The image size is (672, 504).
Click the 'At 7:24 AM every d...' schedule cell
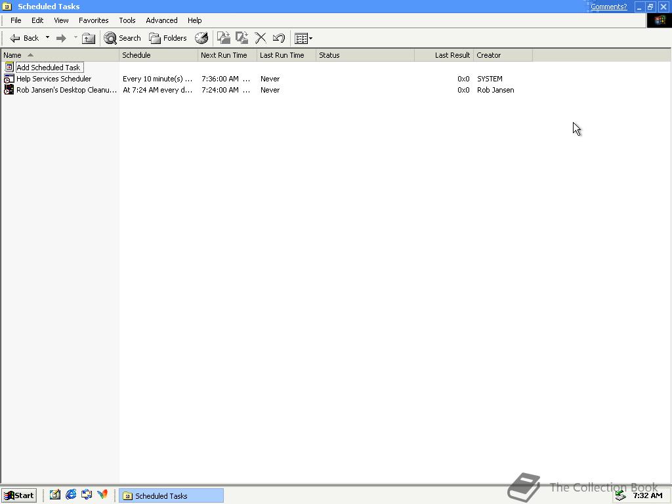tap(157, 90)
